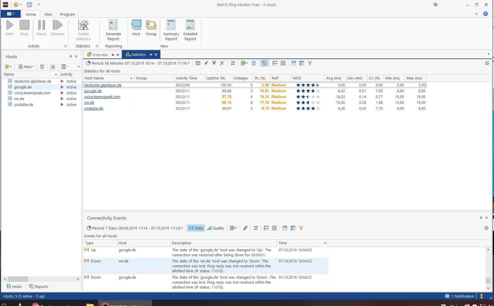The width and height of the screenshot is (494, 306).
Task: Open the file menu button in ribbon
Action: [11, 14]
